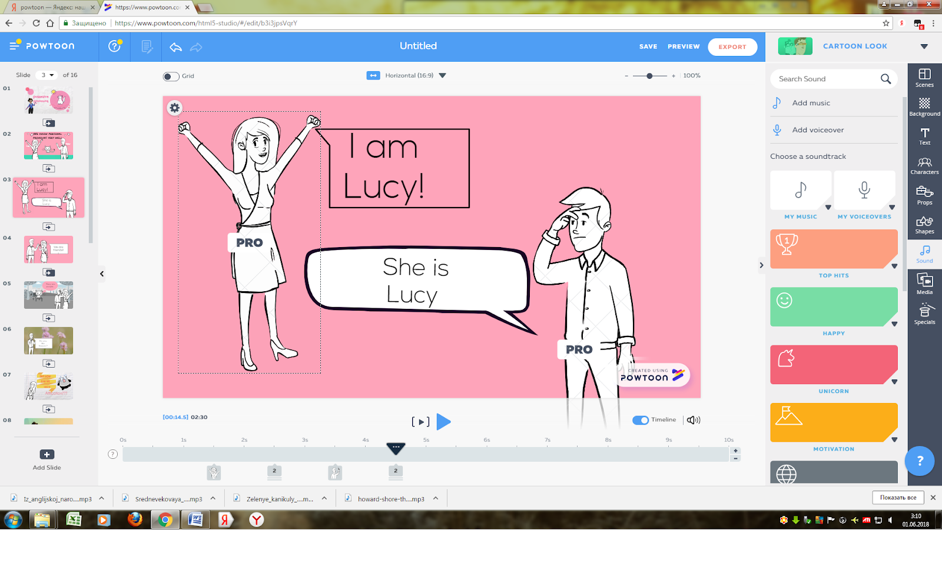Click the search magnifier in Search Sound
Viewport: 942px width, 573px height.
pos(885,79)
